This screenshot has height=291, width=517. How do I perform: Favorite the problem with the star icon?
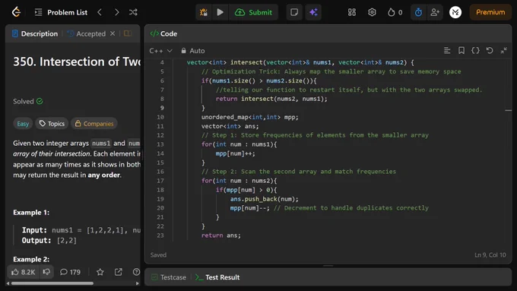[x=100, y=272]
